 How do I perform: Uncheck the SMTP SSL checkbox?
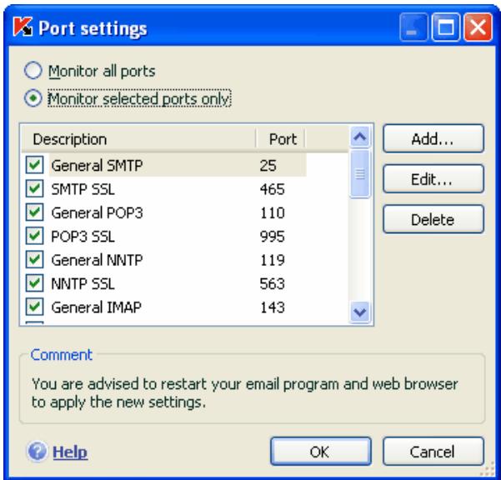coord(34,188)
